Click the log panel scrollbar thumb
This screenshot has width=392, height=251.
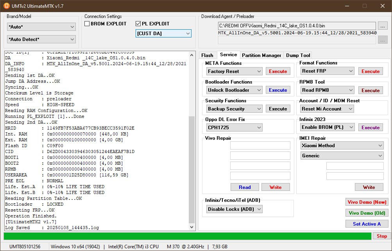[192, 170]
